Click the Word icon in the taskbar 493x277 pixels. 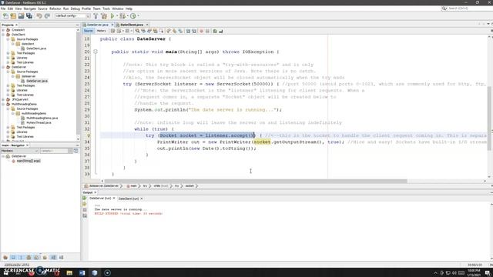pos(82,272)
